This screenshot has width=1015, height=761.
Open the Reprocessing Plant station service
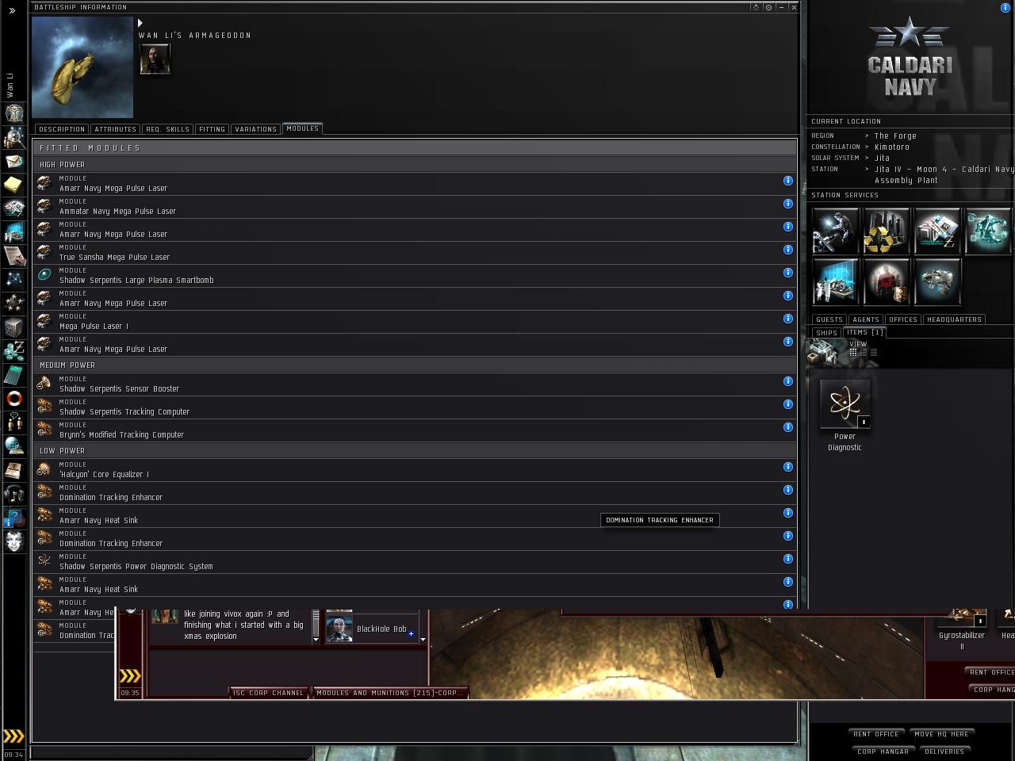pos(886,231)
